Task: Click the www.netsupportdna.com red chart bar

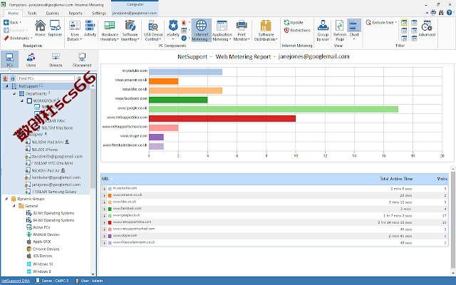Action: click(222, 119)
